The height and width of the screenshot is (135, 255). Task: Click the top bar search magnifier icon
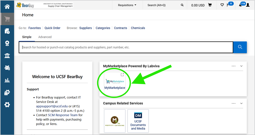coord(182,5)
